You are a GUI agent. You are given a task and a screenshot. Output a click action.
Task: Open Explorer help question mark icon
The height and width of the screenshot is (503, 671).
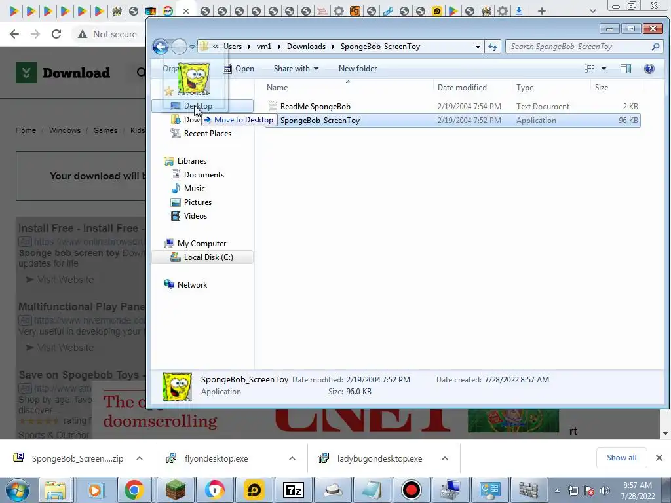click(x=649, y=69)
